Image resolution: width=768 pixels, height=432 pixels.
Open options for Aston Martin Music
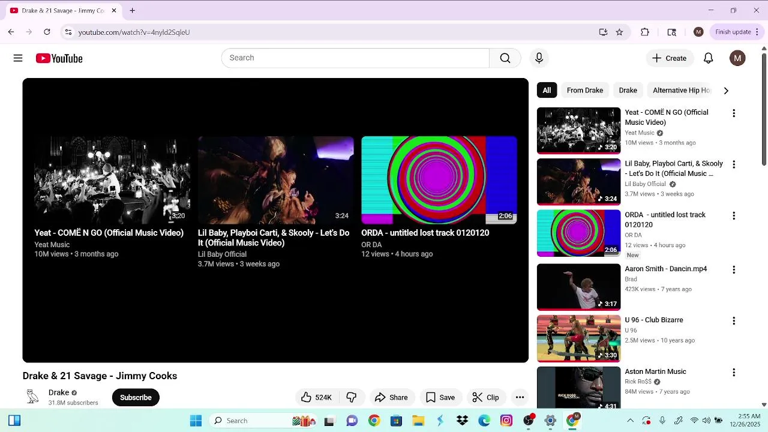[733, 373]
